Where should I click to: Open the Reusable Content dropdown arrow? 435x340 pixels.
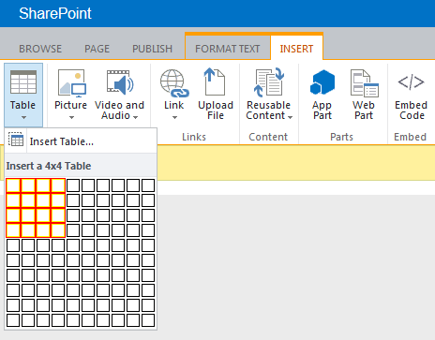click(290, 117)
